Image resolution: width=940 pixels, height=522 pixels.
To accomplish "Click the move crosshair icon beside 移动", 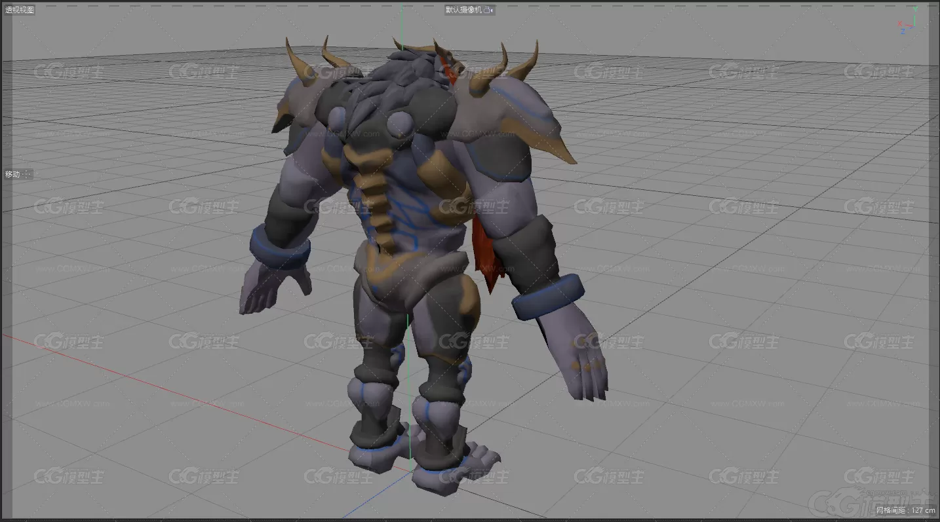I will click(28, 174).
